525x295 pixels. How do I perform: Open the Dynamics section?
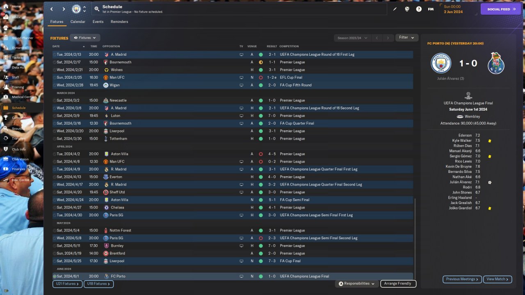[19, 48]
